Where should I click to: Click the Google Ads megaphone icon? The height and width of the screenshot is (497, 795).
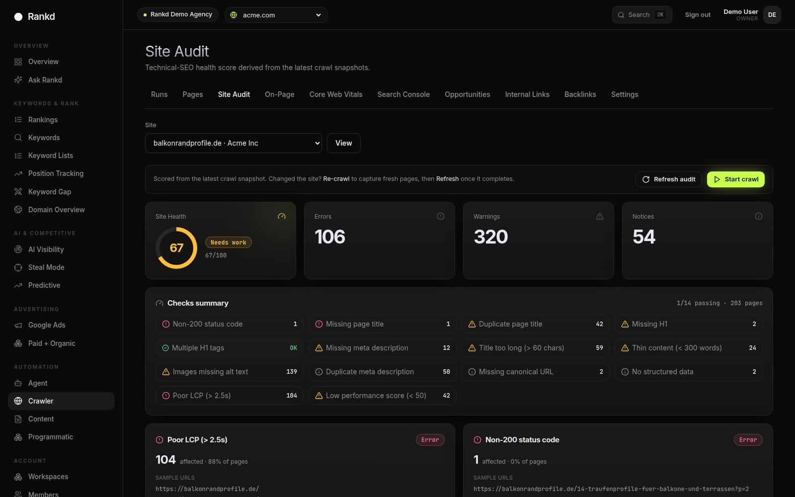coord(18,325)
